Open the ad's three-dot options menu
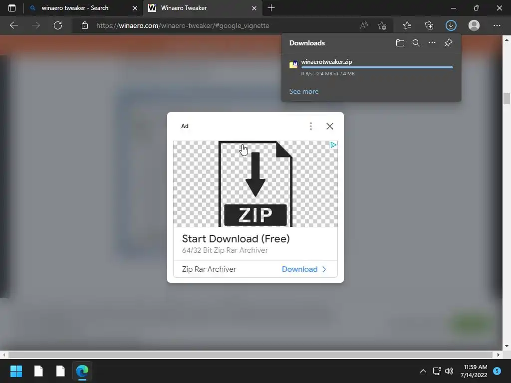 click(311, 126)
